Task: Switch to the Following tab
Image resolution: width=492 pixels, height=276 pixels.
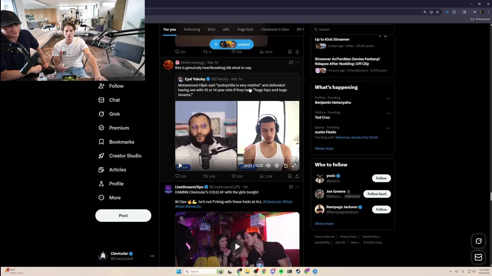Action: pos(192,30)
